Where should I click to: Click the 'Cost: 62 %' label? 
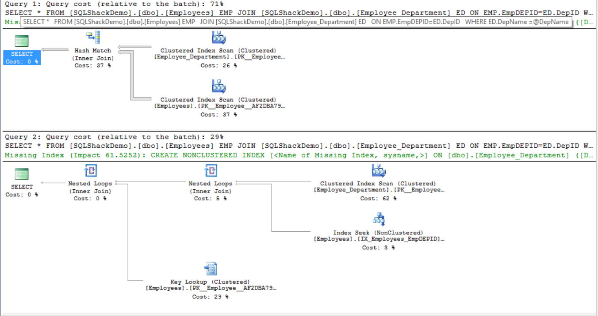pyautogui.click(x=379, y=199)
